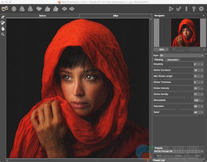Apply the result with the checkmark icon

[x=179, y=9]
